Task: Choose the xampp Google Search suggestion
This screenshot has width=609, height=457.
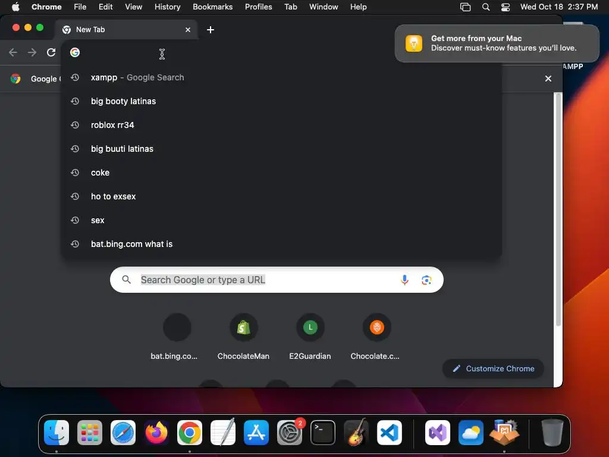Action: 282,78
